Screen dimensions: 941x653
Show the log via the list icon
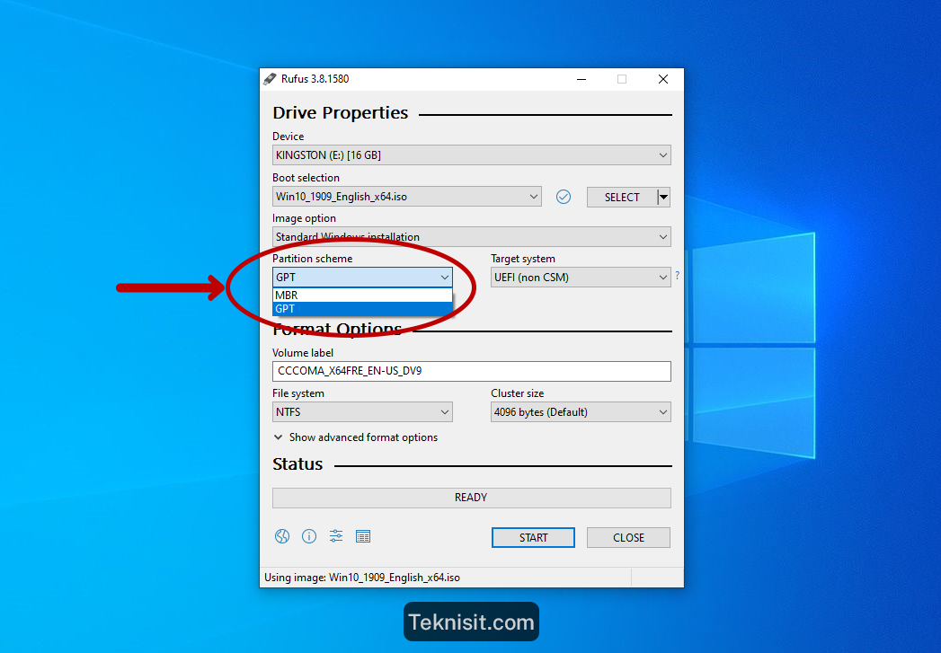(363, 536)
